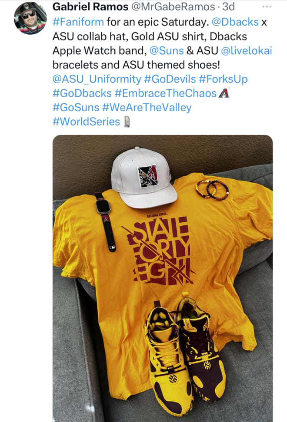Open the attached outfit photo
This screenshot has height=422, width=287.
163,278
